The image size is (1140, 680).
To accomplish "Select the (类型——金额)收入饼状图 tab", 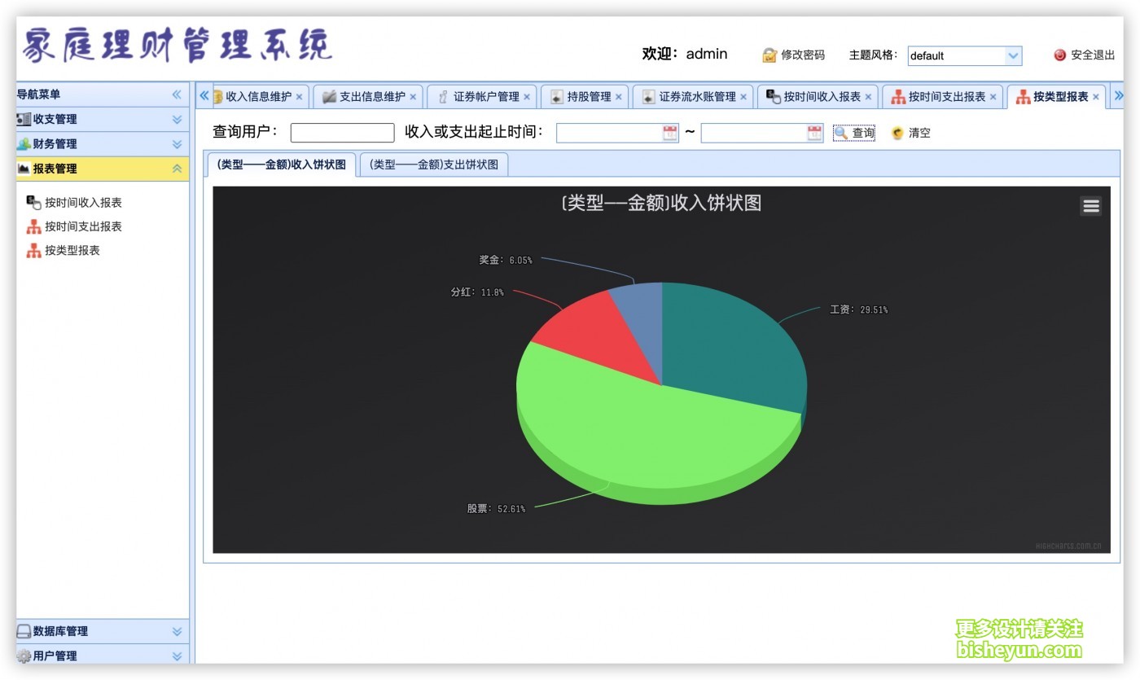I will point(282,165).
